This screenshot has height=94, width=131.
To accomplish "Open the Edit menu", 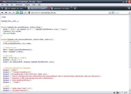I will 7,5.
